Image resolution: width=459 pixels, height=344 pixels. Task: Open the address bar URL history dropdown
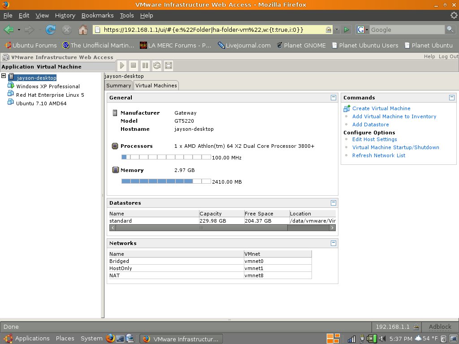click(337, 30)
